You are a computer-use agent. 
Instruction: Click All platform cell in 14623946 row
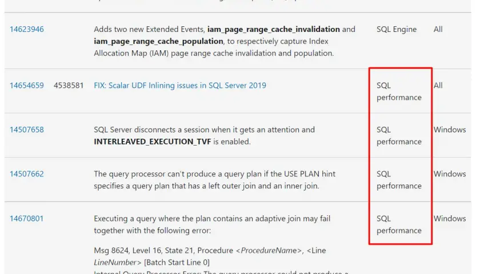(438, 29)
